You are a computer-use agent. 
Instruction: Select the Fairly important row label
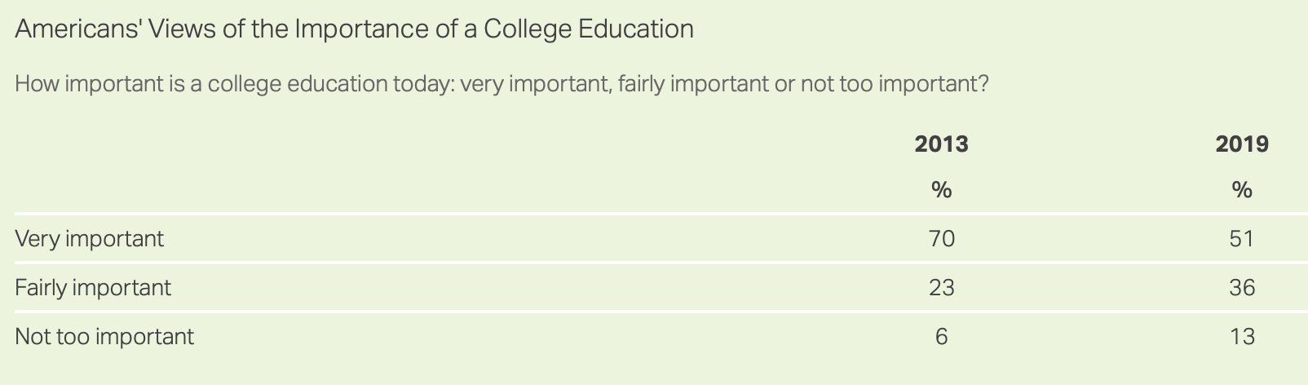(94, 288)
